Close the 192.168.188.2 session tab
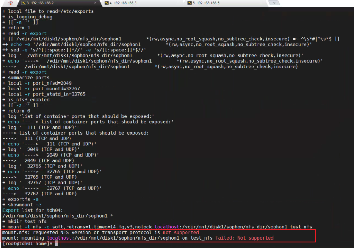The image size is (354, 248). [x=95, y=3]
